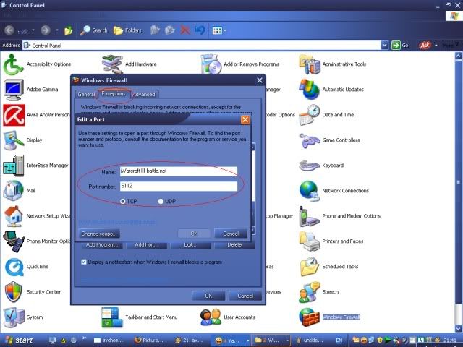Open Printers and Faxes icon

tap(310, 241)
